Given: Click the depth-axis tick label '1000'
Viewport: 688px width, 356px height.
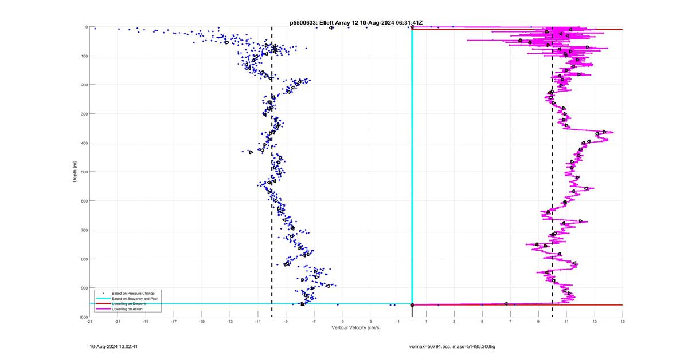Looking at the screenshot, I should click(x=83, y=317).
